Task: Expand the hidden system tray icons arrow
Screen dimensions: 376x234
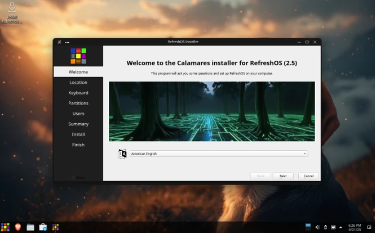Action: [340, 227]
